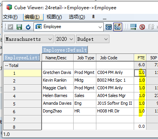Click the FTE cell for DongZhao

(x=140, y=111)
